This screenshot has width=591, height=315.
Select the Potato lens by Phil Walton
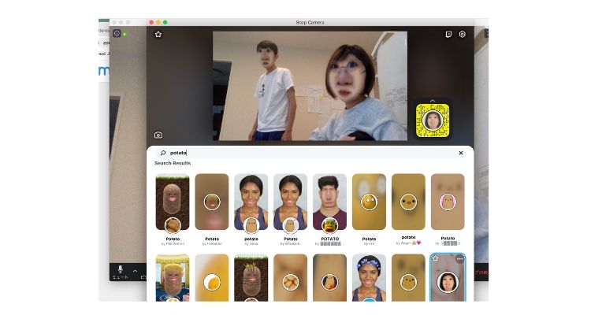[x=173, y=202]
